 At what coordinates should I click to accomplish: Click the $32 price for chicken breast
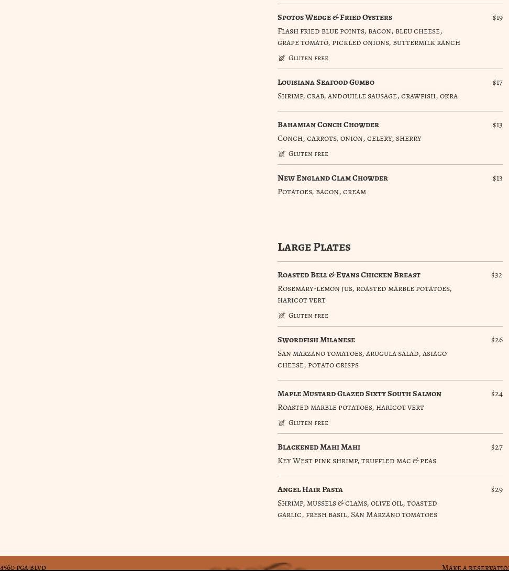tap(496, 275)
